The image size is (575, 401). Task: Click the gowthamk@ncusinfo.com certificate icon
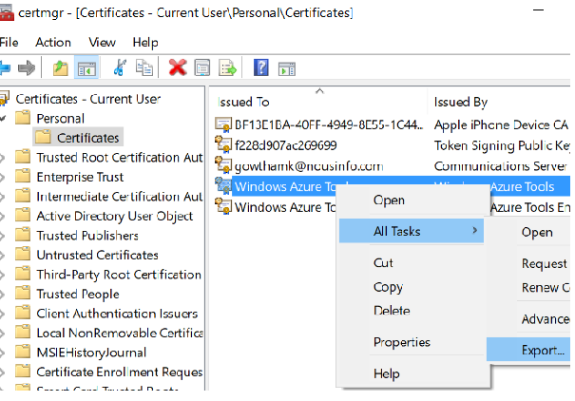(224, 165)
